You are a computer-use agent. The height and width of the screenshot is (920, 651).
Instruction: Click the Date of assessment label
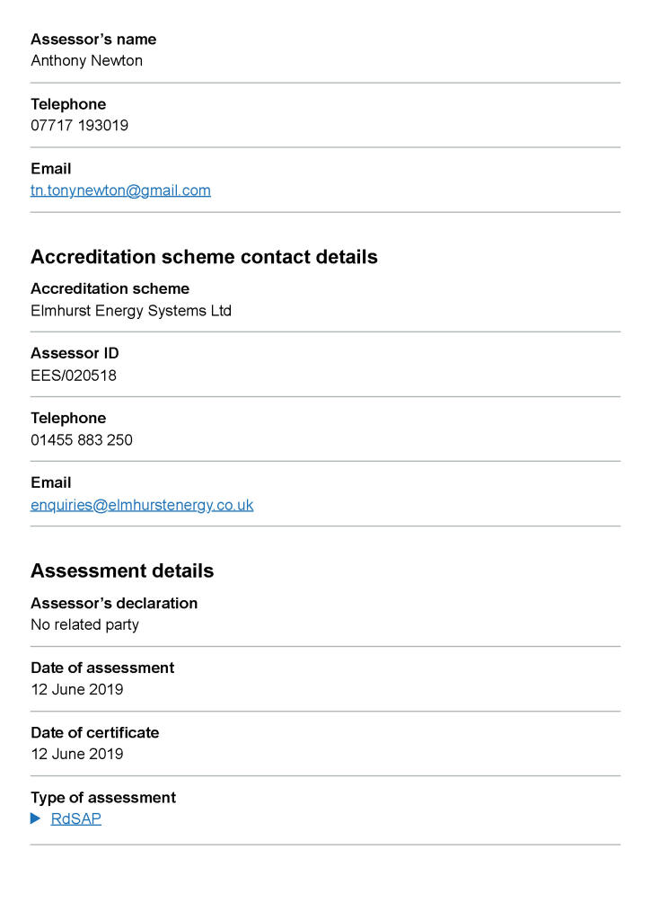pyautogui.click(x=102, y=668)
